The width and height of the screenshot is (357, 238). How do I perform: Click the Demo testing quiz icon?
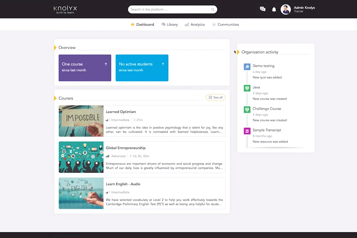(x=247, y=67)
